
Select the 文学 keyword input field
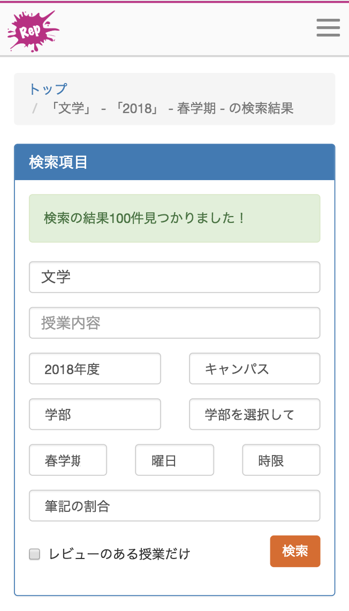coord(174,277)
